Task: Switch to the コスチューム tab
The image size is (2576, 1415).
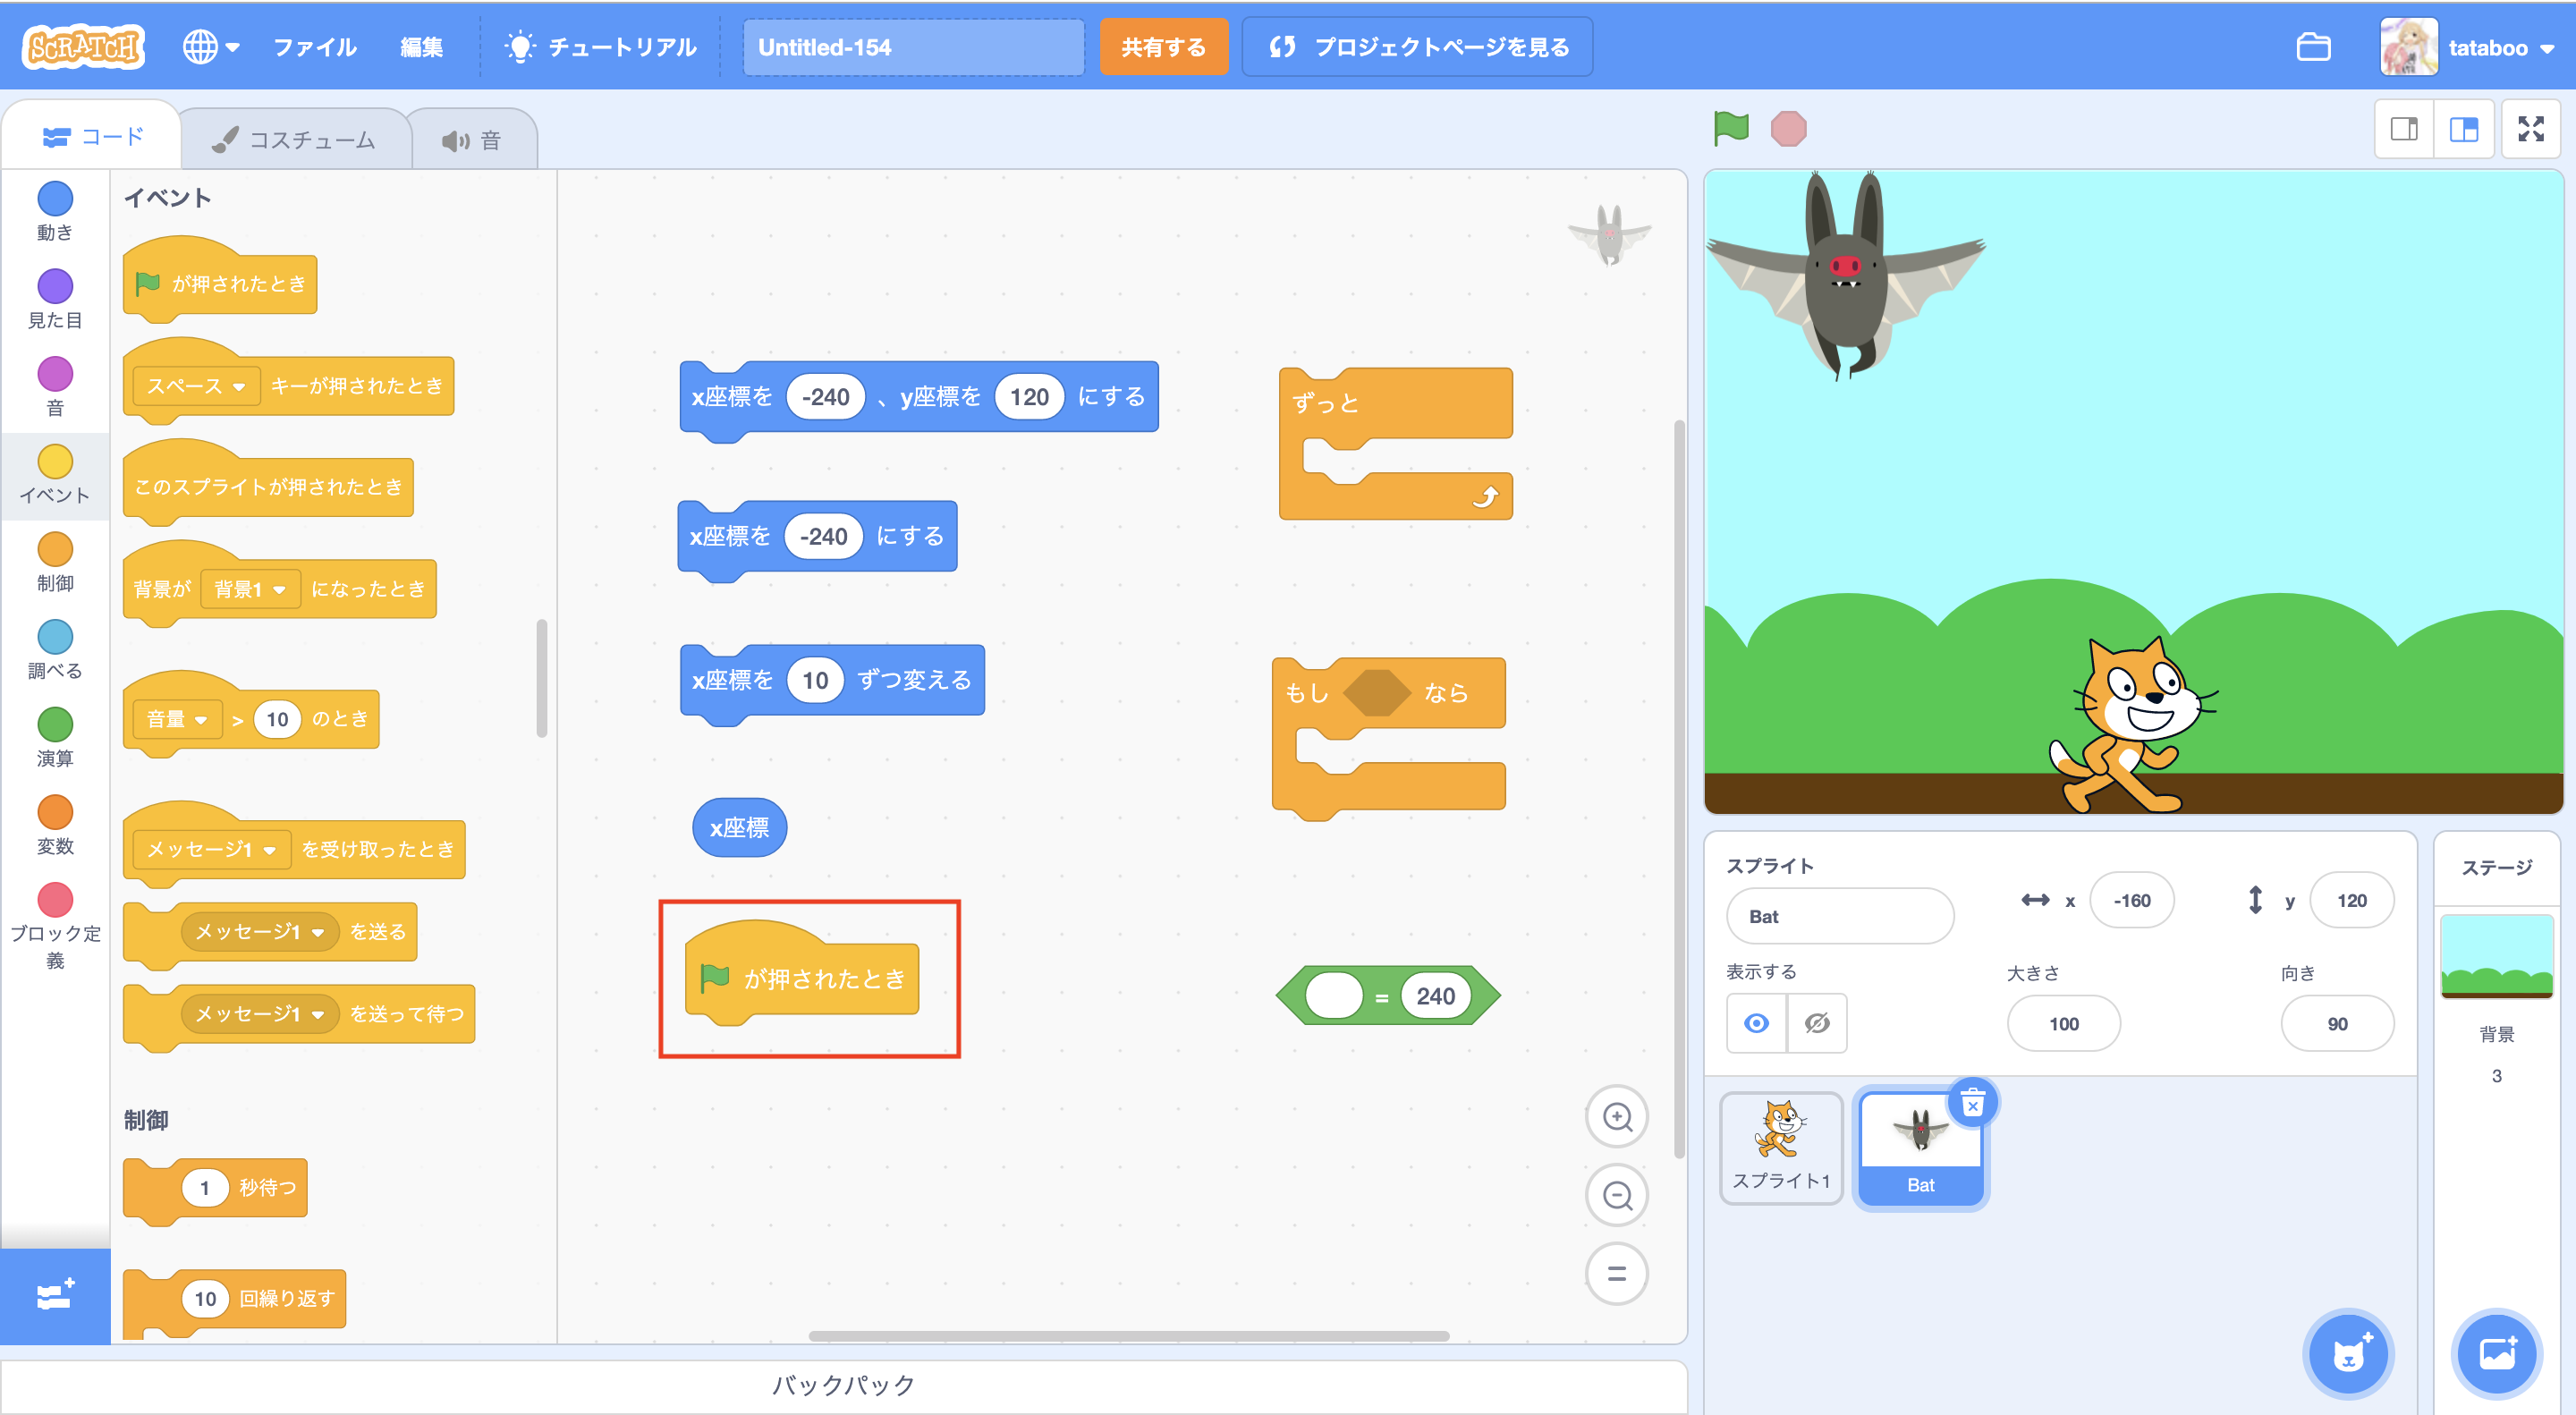Action: point(295,140)
